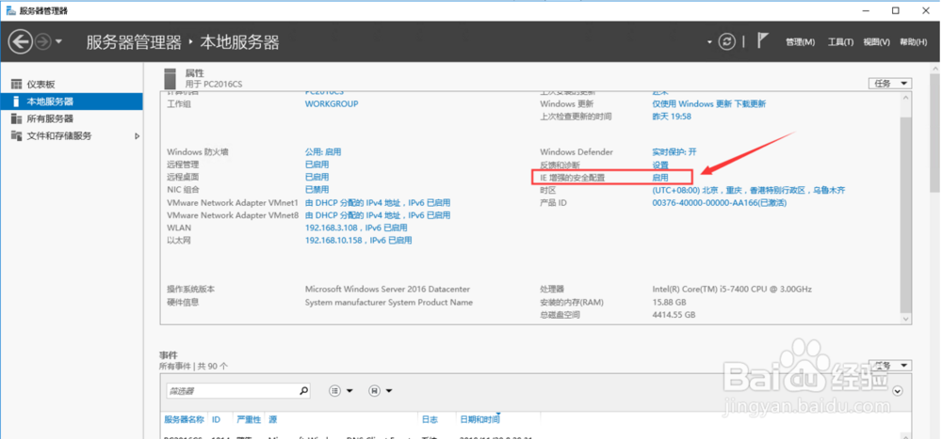This screenshot has width=942, height=439.
Task: Click the 反馈和诊断 设置 link
Action: (x=660, y=165)
